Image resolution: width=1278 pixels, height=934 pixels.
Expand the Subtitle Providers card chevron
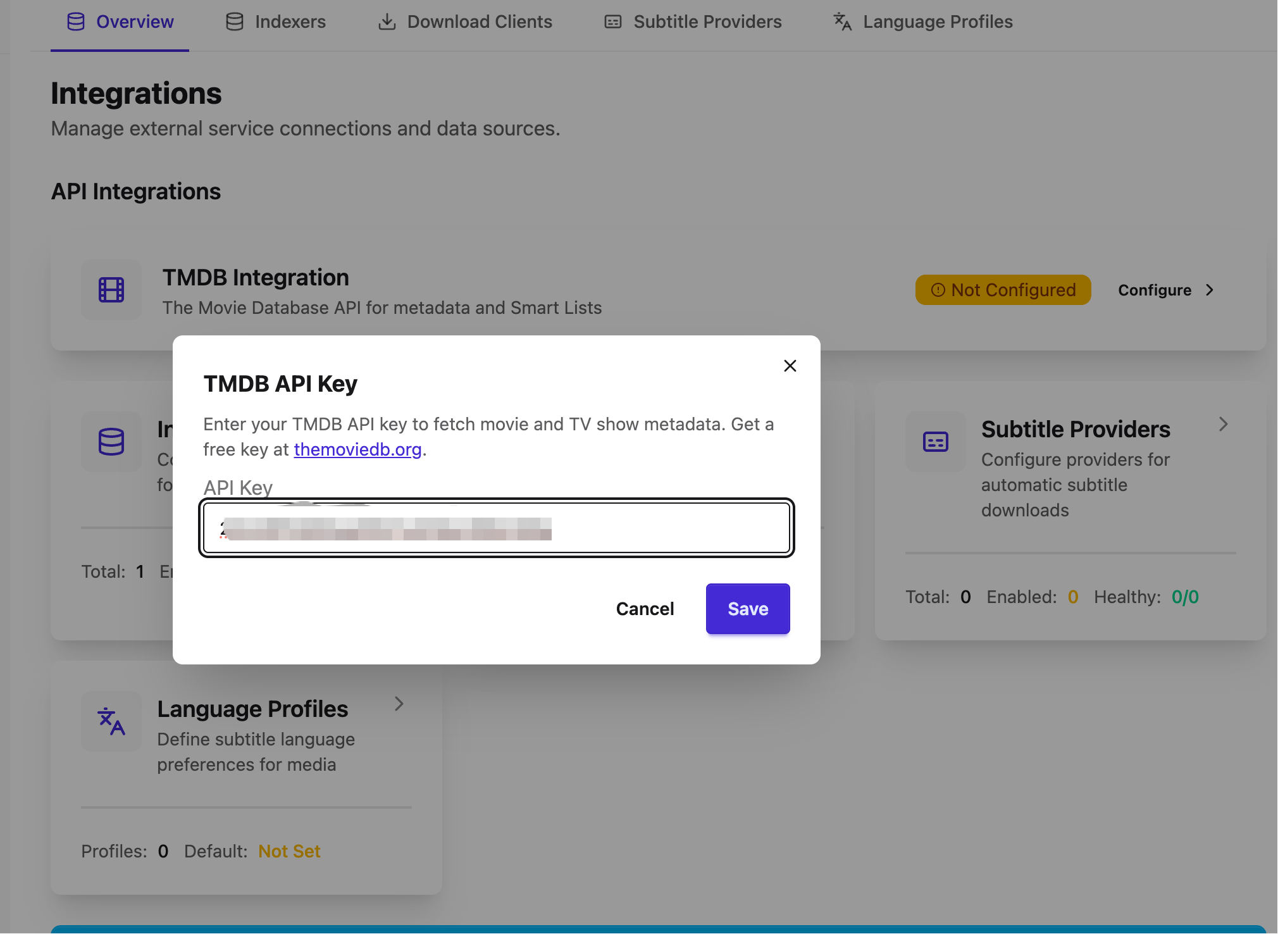(1223, 424)
